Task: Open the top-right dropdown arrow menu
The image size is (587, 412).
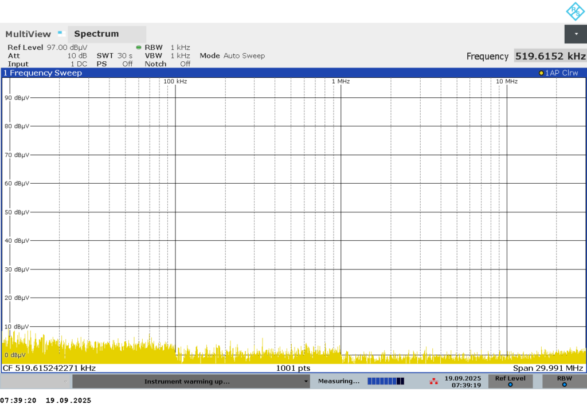Action: coord(576,34)
